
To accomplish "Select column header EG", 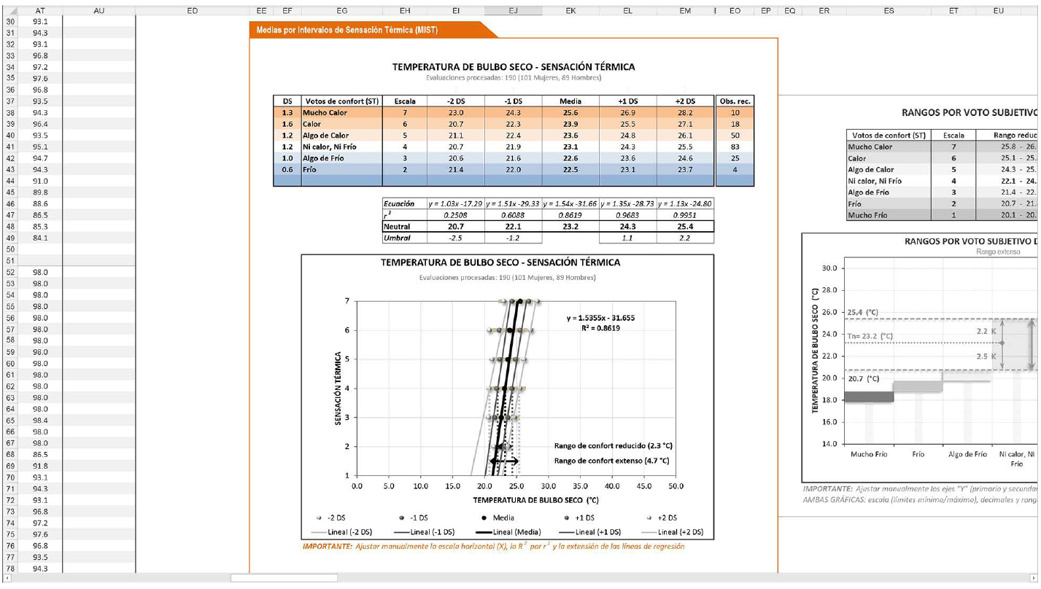I will click(x=342, y=11).
